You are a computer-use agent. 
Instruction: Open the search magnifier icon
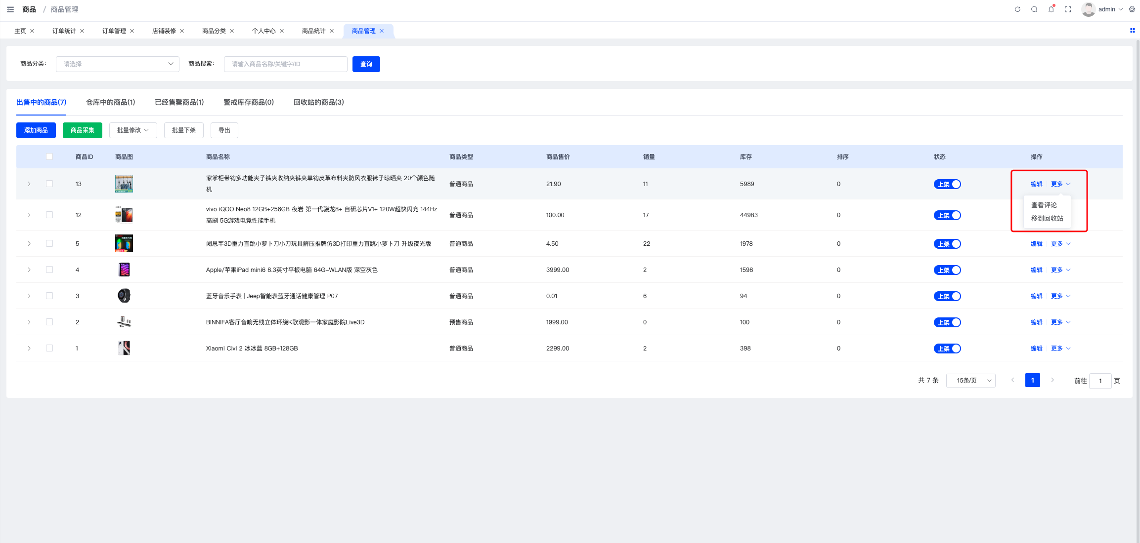[1034, 9]
